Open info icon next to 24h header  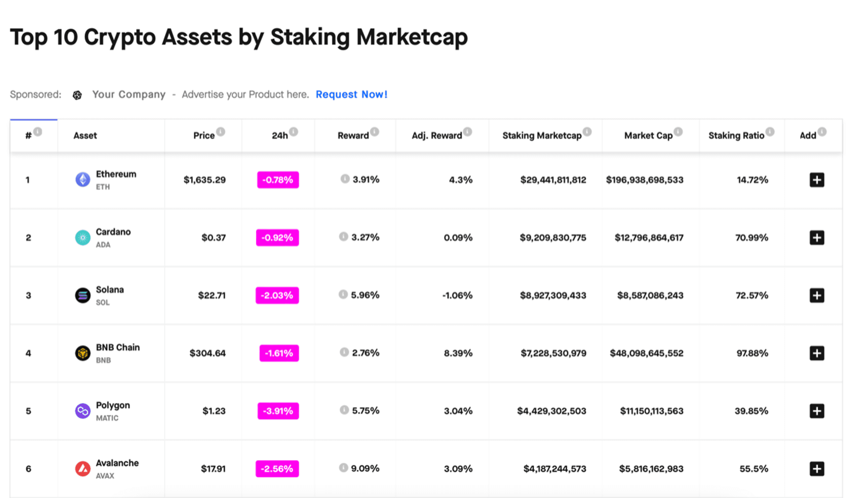(x=294, y=131)
